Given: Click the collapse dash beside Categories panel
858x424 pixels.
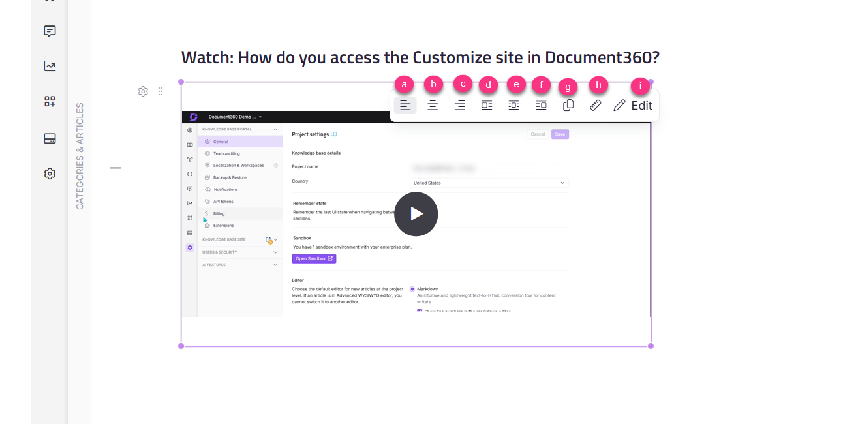Looking at the screenshot, I should [115, 168].
